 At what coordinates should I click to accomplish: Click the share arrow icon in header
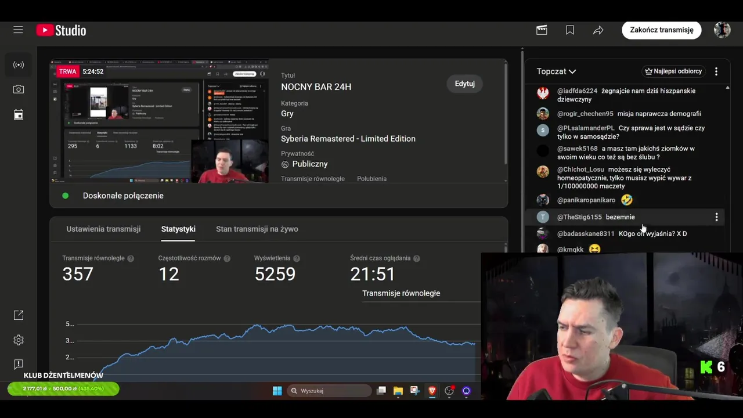pyautogui.click(x=598, y=30)
